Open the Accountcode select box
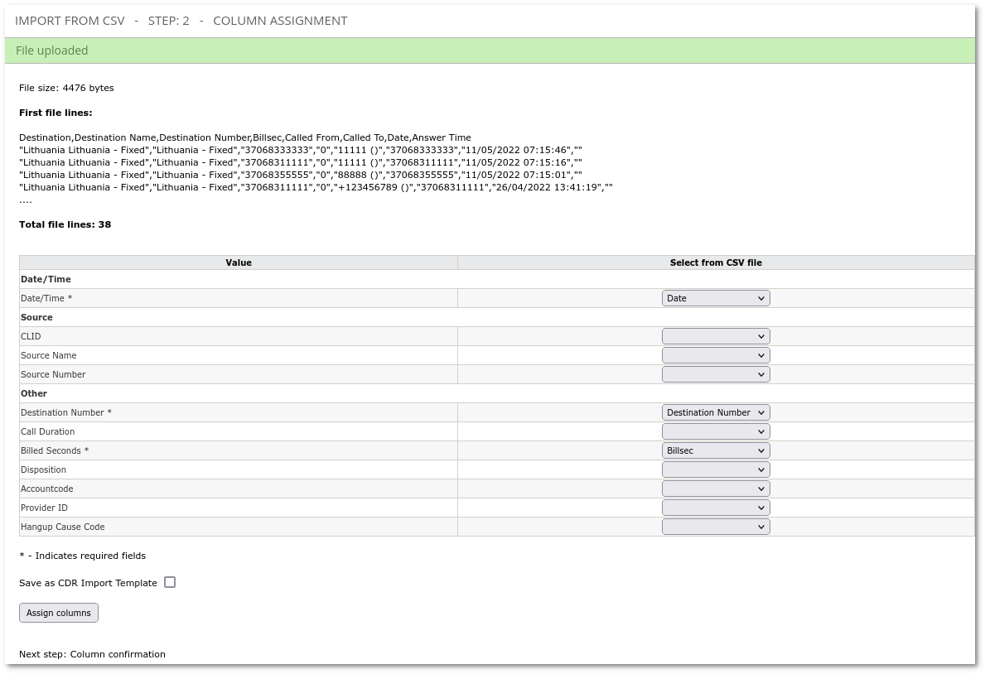985x674 pixels. click(716, 489)
